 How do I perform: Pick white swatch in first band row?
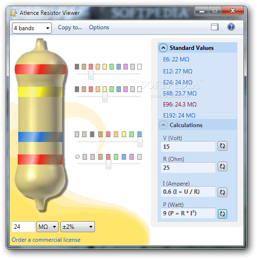tap(140, 67)
